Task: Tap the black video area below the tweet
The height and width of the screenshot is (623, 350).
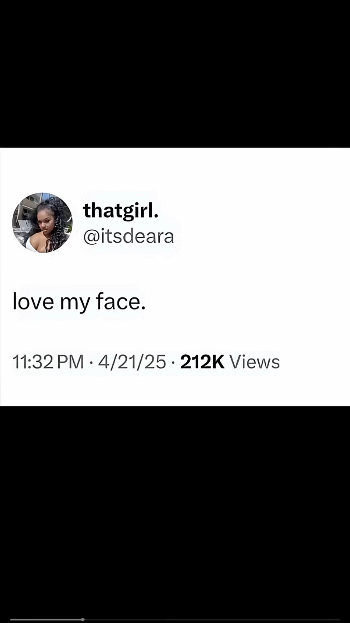Action: click(175, 509)
